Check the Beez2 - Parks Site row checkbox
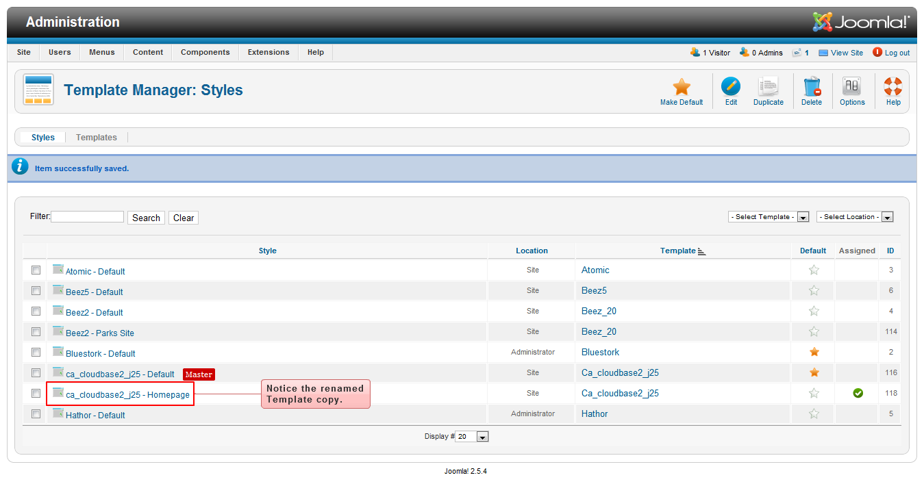The height and width of the screenshot is (484, 924). [x=36, y=331]
